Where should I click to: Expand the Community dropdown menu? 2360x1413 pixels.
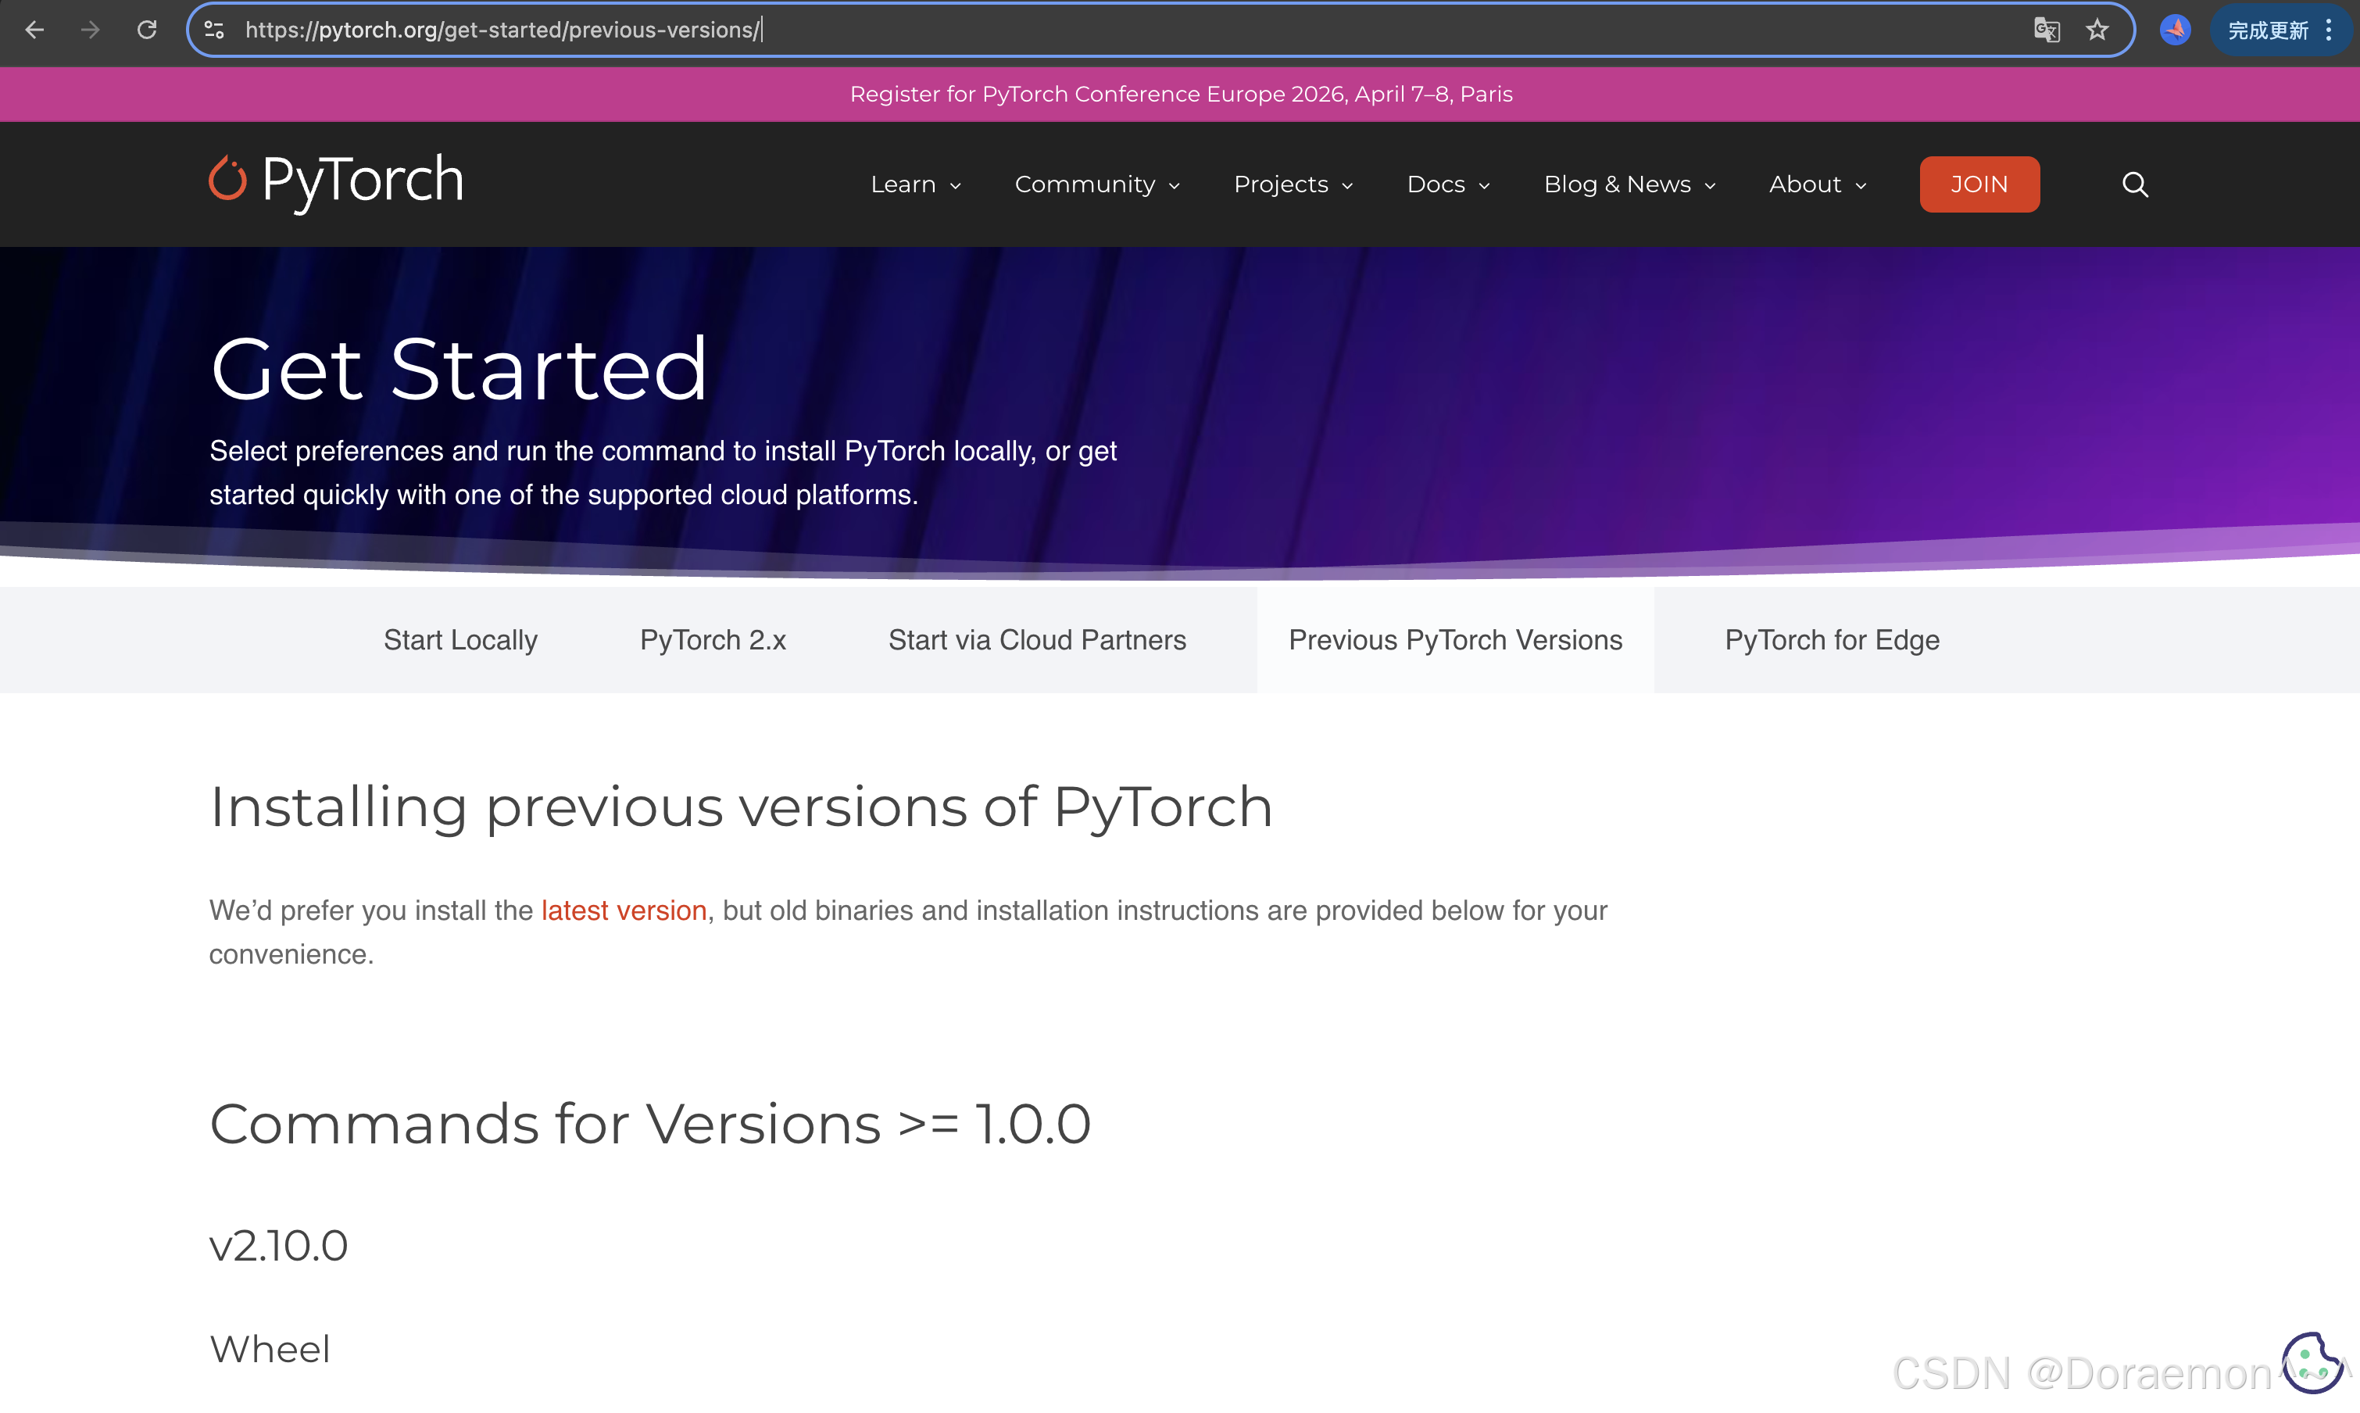(1096, 184)
